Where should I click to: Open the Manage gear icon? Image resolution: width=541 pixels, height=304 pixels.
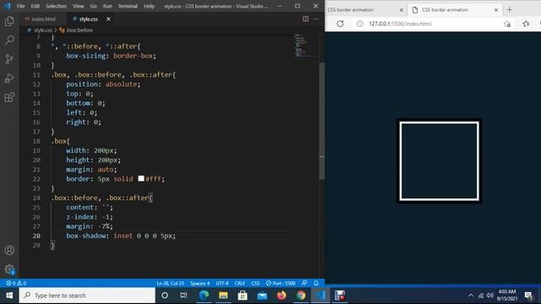pos(9,269)
